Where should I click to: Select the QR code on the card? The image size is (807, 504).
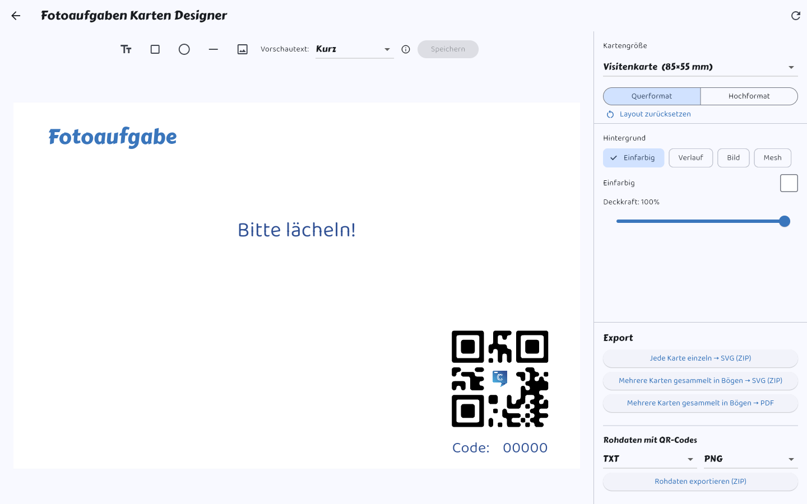(500, 379)
